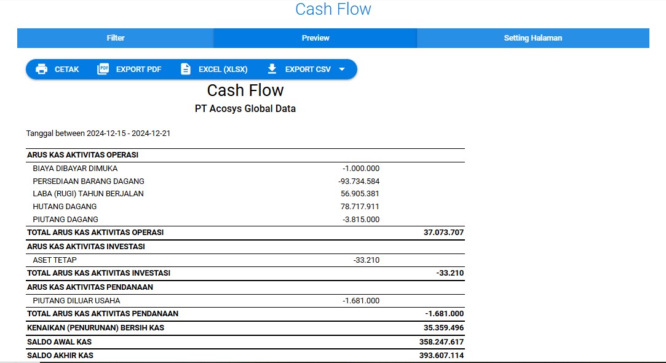Image resolution: width=666 pixels, height=363 pixels.
Task: Click the printer icon for Cetak
Action: pyautogui.click(x=42, y=70)
